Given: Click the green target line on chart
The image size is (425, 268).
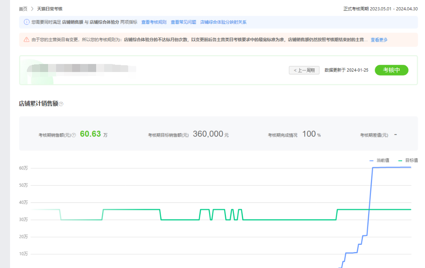Looking at the screenshot, I should 280,220.
